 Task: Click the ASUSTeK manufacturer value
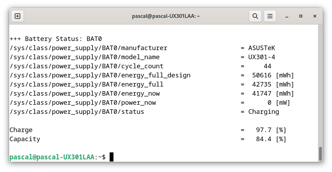(x=262, y=48)
